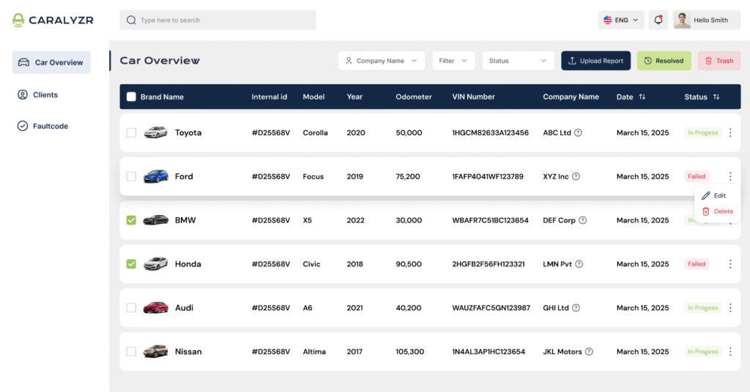Choose Delete from the row menu

[x=717, y=211]
